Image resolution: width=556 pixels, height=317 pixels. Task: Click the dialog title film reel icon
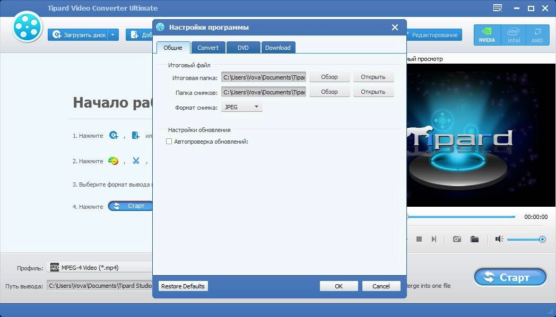160,27
